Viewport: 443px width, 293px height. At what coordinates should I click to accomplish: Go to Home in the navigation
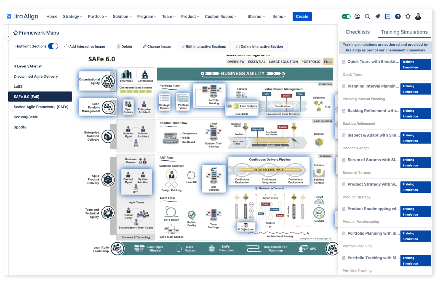[52, 17]
